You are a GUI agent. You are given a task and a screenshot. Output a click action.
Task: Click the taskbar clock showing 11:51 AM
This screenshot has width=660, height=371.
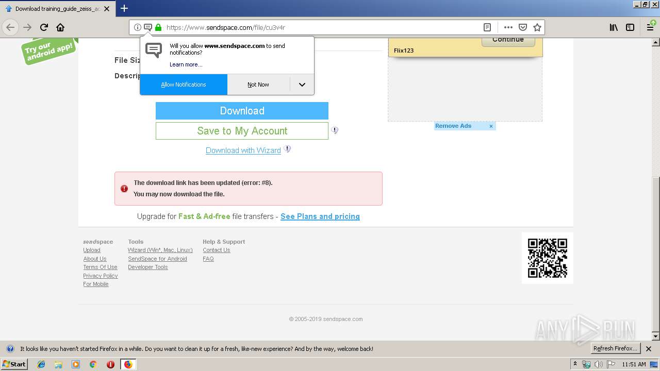[634, 364]
